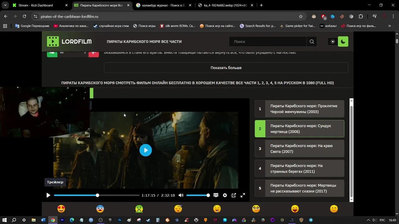The height and width of the screenshot is (224, 399).
Task: Select part 2 Сундук мертвеца
Action: 300,129
